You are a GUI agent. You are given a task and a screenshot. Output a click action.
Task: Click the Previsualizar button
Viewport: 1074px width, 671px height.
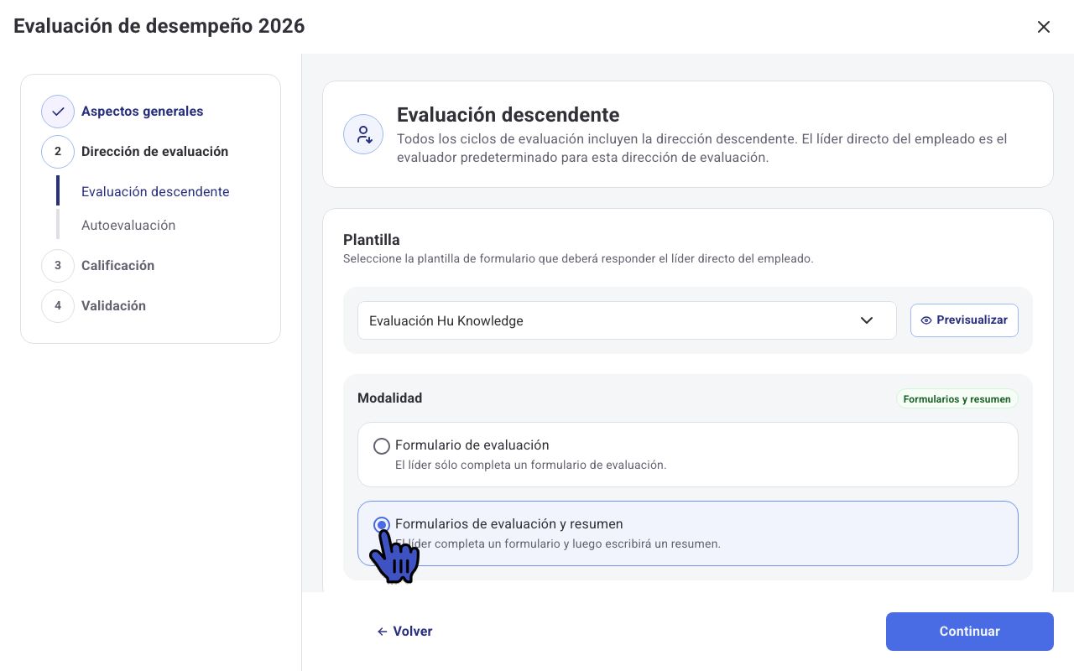964,320
